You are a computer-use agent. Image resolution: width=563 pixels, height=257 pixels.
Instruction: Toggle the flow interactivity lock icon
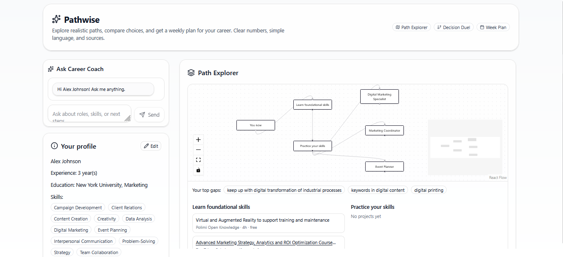pyautogui.click(x=198, y=170)
